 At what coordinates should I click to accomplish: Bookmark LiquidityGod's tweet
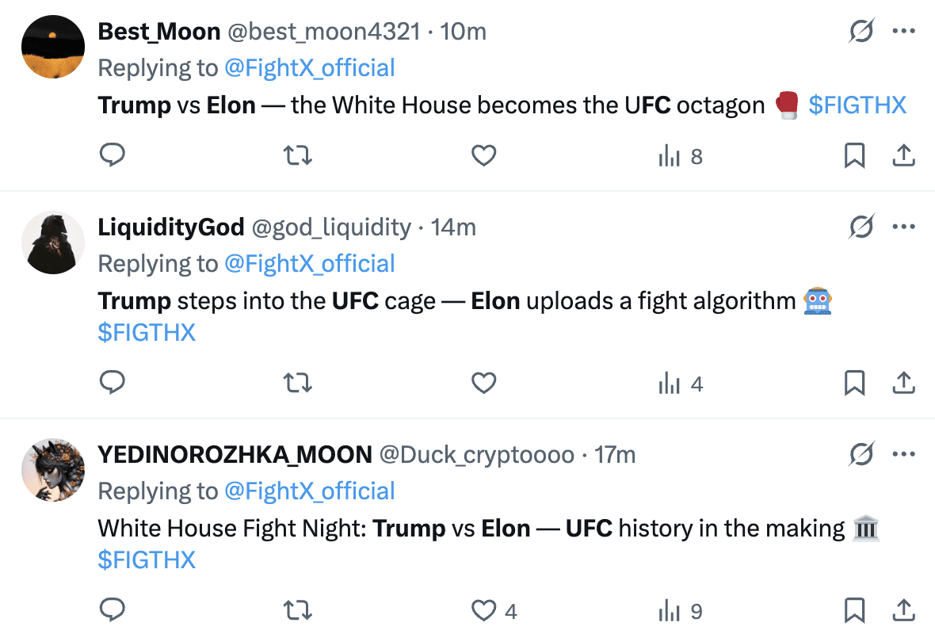pyautogui.click(x=853, y=384)
